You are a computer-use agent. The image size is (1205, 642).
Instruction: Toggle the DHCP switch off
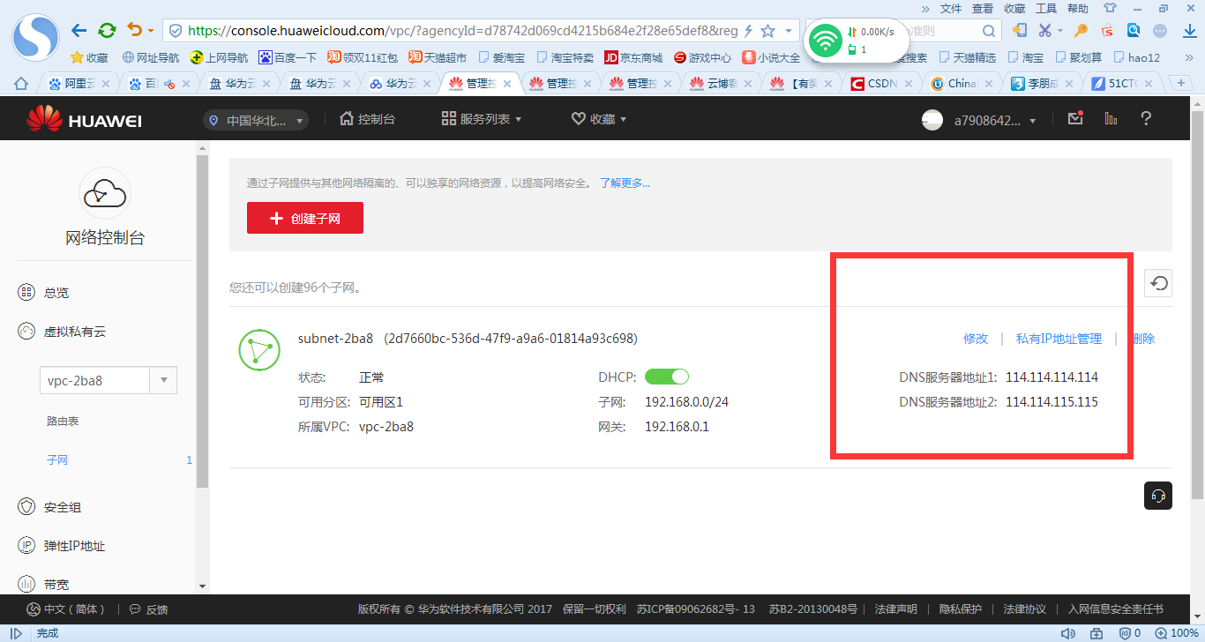click(x=667, y=377)
